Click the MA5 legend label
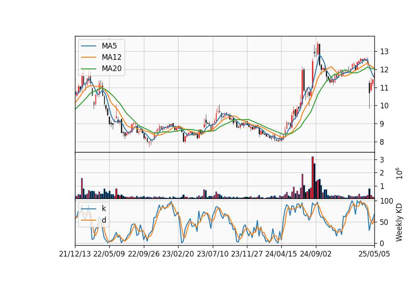This screenshot has height=299, width=416. coord(109,46)
